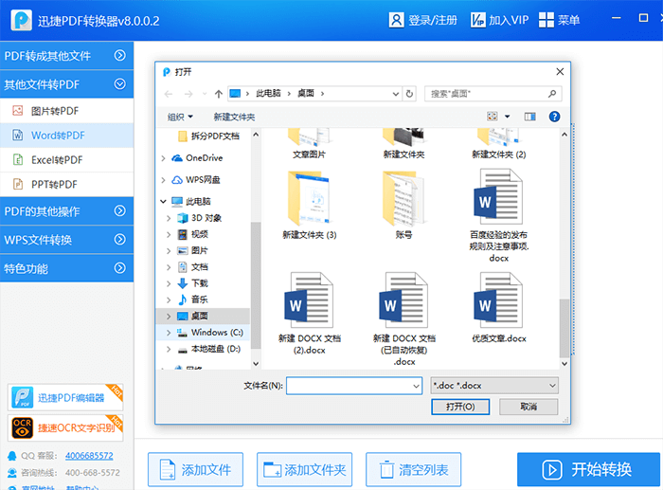Viewport: 663px width, 490px height.
Task: Select 新建 DOCX 文档 (已自动恢复).docx file
Action: pos(404,319)
